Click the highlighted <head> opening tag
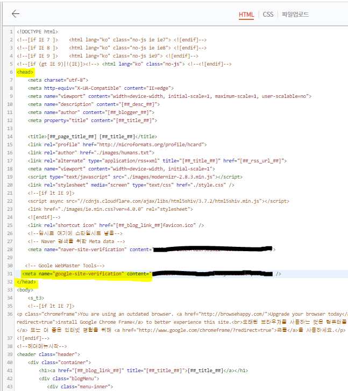 [25, 72]
